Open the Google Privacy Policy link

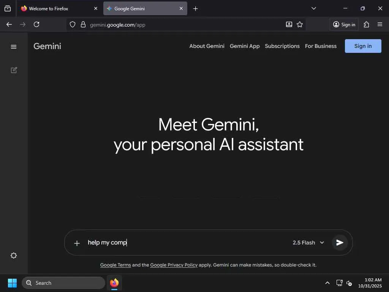[x=174, y=265]
